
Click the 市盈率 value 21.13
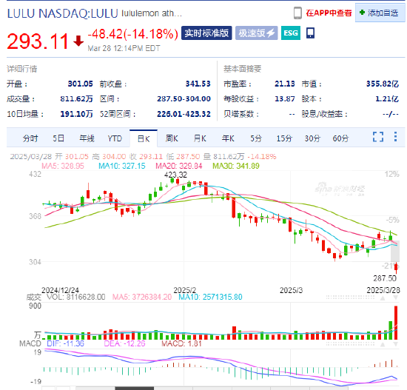[x=285, y=84]
